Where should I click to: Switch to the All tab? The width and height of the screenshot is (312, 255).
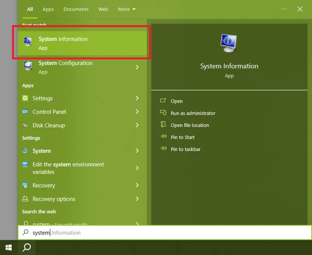[30, 9]
